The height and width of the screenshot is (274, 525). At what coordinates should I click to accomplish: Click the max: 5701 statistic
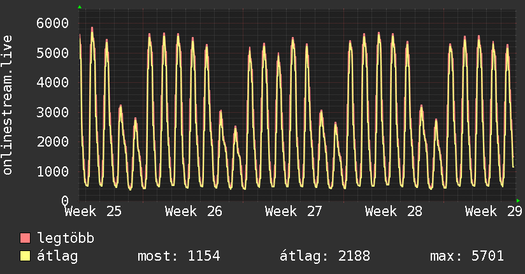tap(467, 256)
